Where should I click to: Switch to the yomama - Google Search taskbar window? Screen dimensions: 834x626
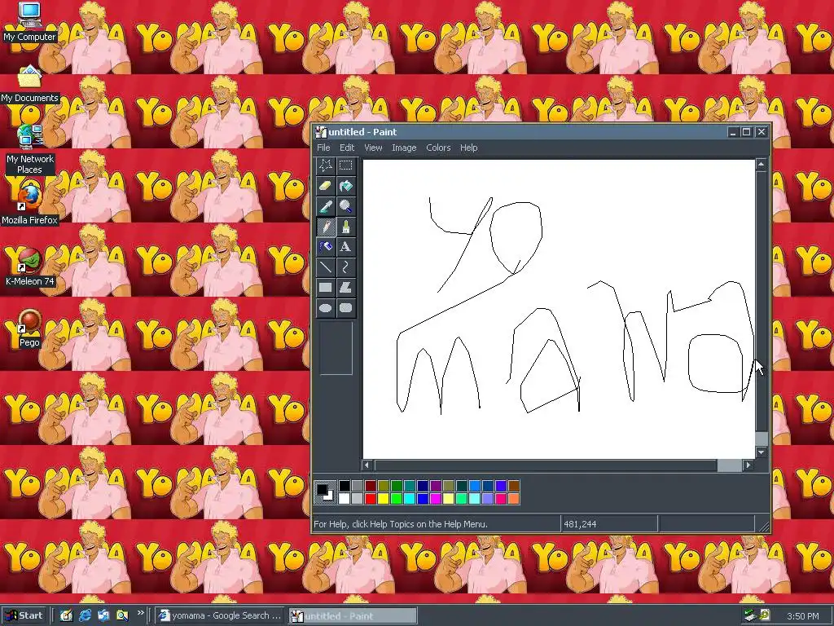(x=220, y=615)
